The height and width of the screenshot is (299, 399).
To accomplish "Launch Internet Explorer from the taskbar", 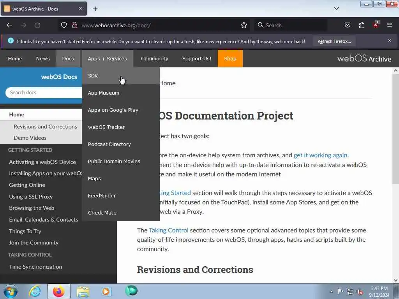I will click(x=35, y=291).
